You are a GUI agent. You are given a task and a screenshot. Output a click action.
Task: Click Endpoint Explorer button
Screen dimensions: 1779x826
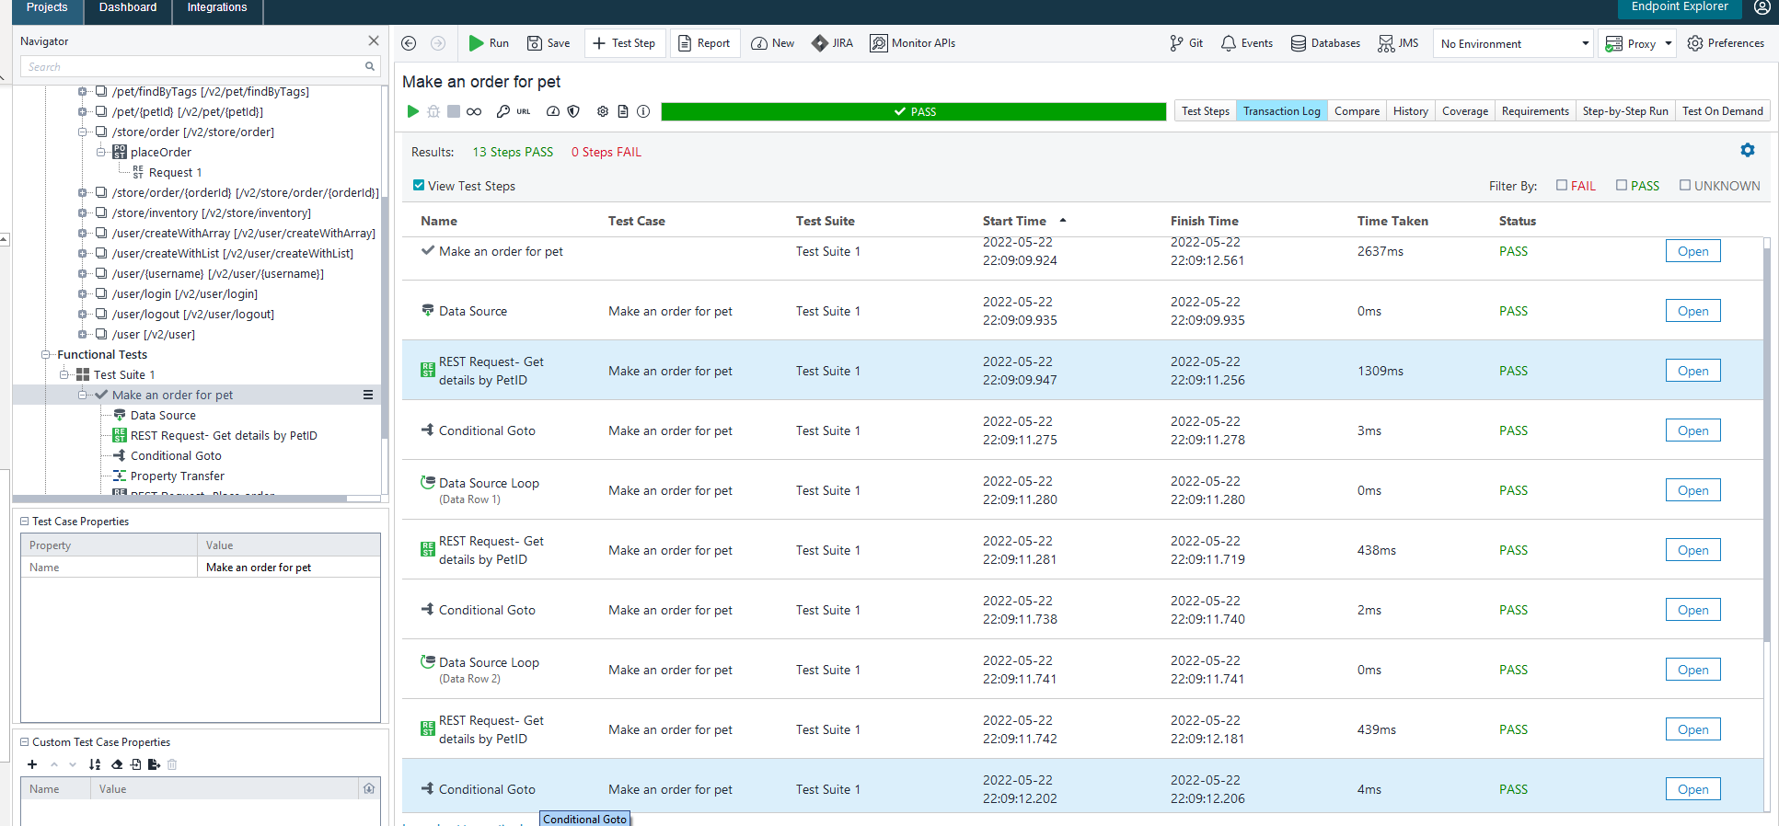[1680, 7]
